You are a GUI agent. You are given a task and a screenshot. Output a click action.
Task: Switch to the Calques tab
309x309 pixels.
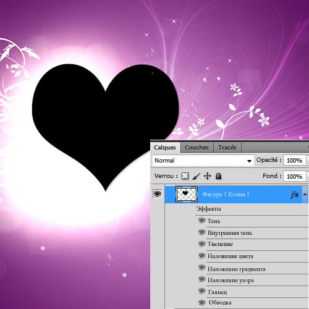coord(165,148)
